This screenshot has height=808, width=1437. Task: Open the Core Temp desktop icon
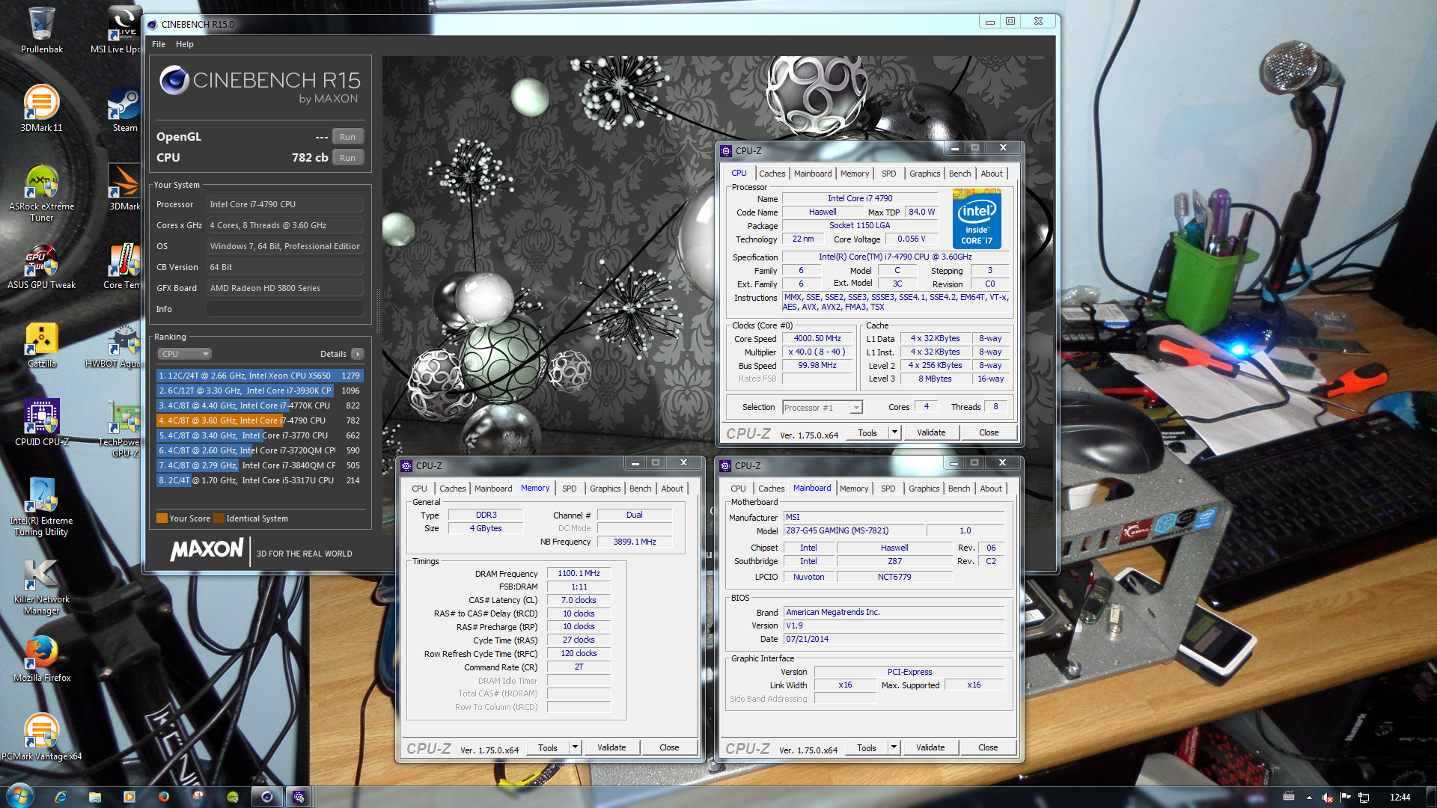point(122,266)
